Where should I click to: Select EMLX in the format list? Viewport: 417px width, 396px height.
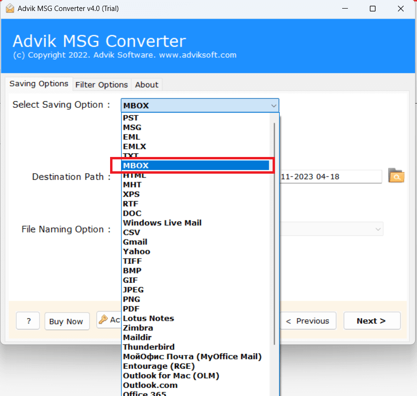(x=196, y=146)
